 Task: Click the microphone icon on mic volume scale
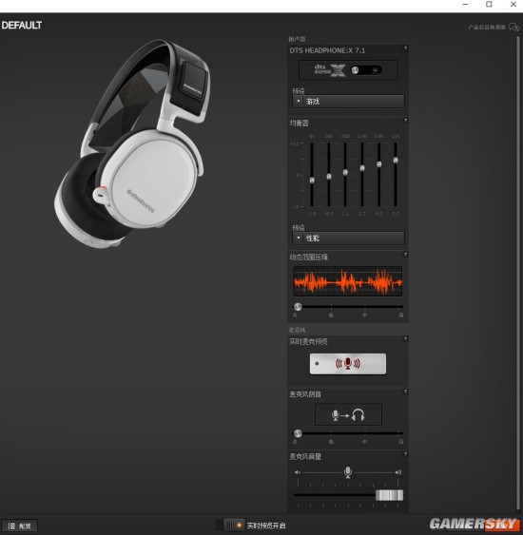pos(348,472)
